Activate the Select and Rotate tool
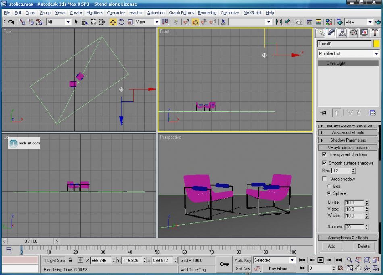Screen dimensions: 383x275 coord(121,22)
